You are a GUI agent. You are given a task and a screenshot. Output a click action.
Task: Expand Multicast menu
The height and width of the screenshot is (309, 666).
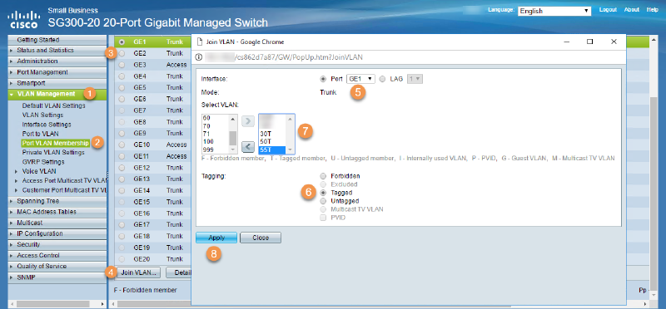tap(30, 223)
